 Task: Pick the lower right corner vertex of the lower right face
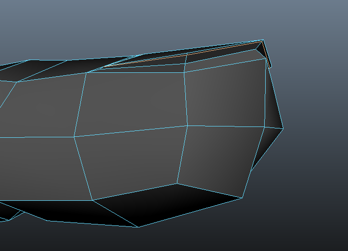[242, 198]
